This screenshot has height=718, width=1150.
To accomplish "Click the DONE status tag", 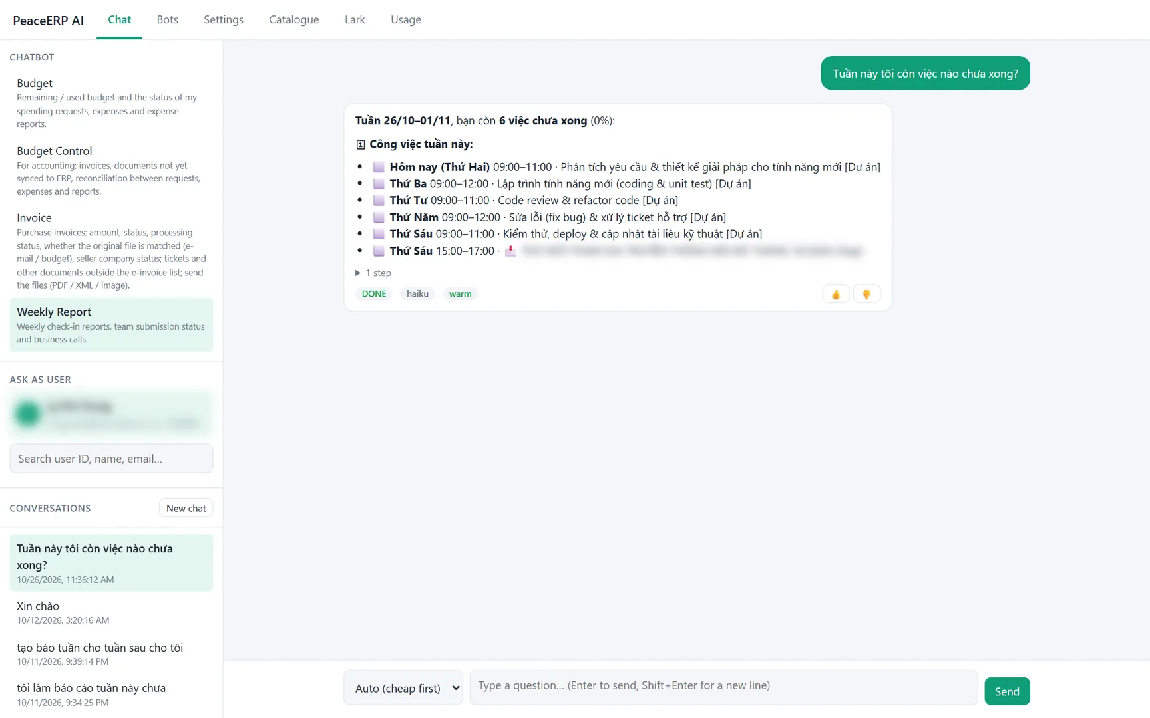I will [374, 294].
